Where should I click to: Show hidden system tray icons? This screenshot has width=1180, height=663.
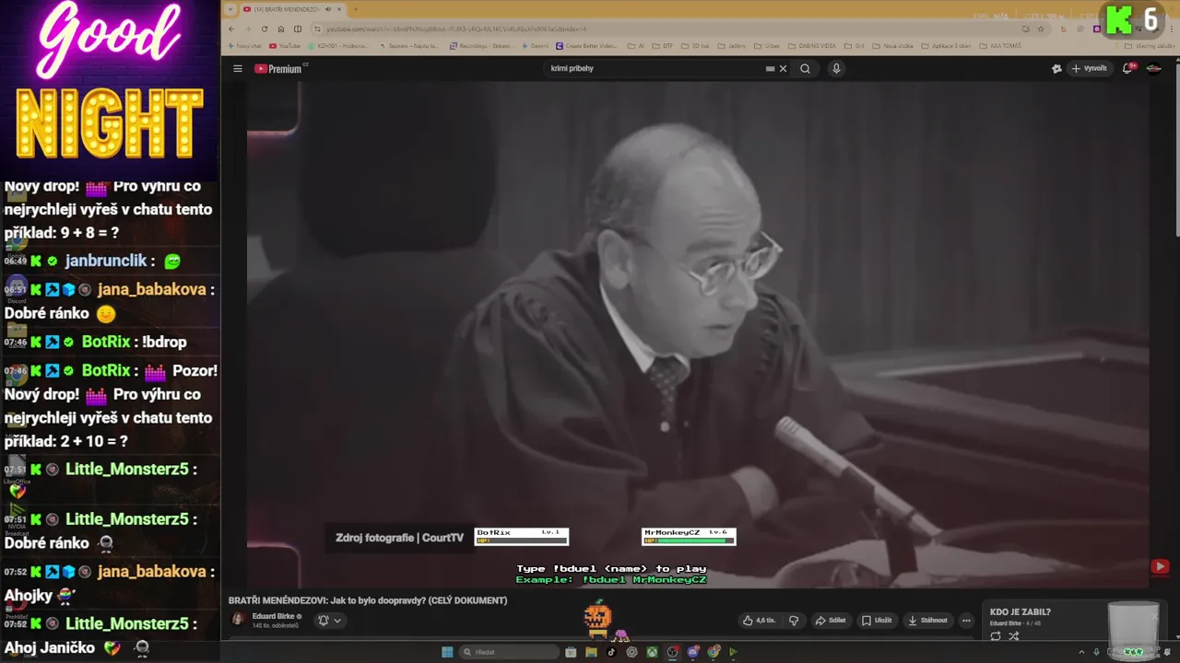[1082, 652]
